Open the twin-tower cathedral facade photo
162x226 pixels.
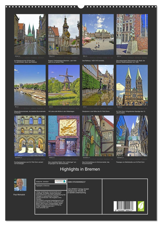[x=132, y=85]
